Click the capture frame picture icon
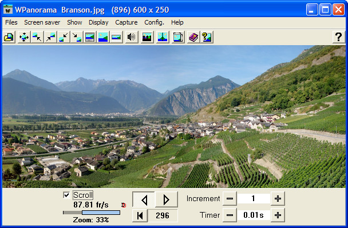The image size is (348, 228). tap(178, 37)
